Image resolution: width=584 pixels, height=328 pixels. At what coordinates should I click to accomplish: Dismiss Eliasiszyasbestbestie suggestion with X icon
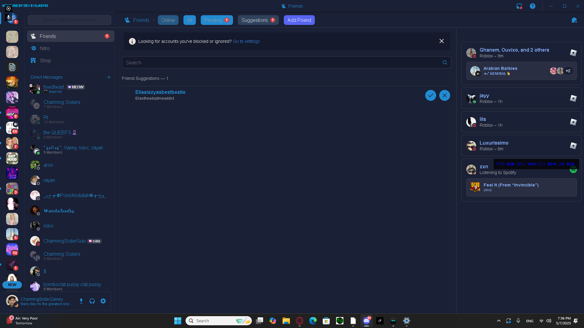tap(444, 95)
